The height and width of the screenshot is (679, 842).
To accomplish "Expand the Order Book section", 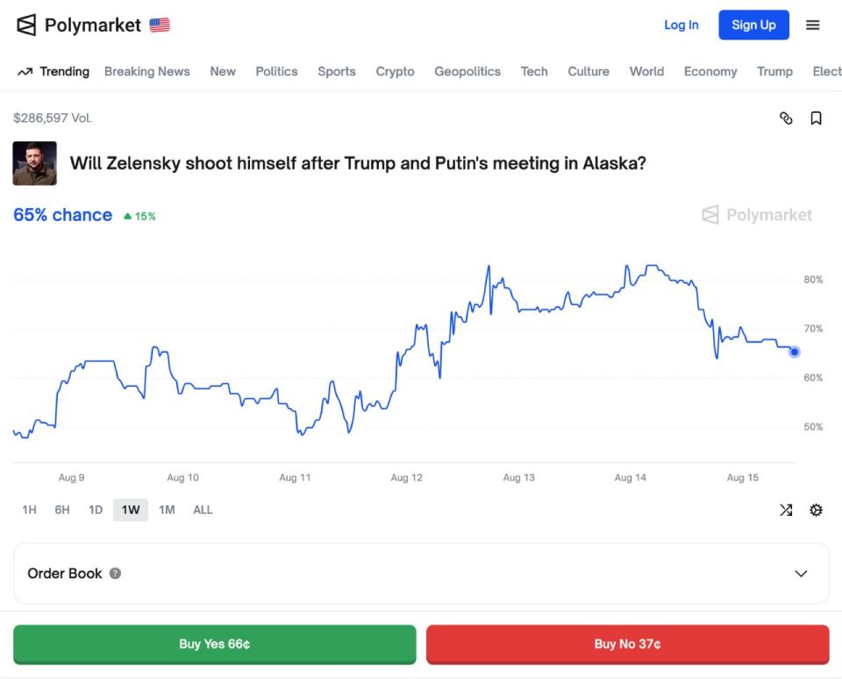I will [x=801, y=574].
